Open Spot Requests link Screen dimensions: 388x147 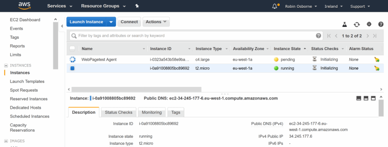24,90
